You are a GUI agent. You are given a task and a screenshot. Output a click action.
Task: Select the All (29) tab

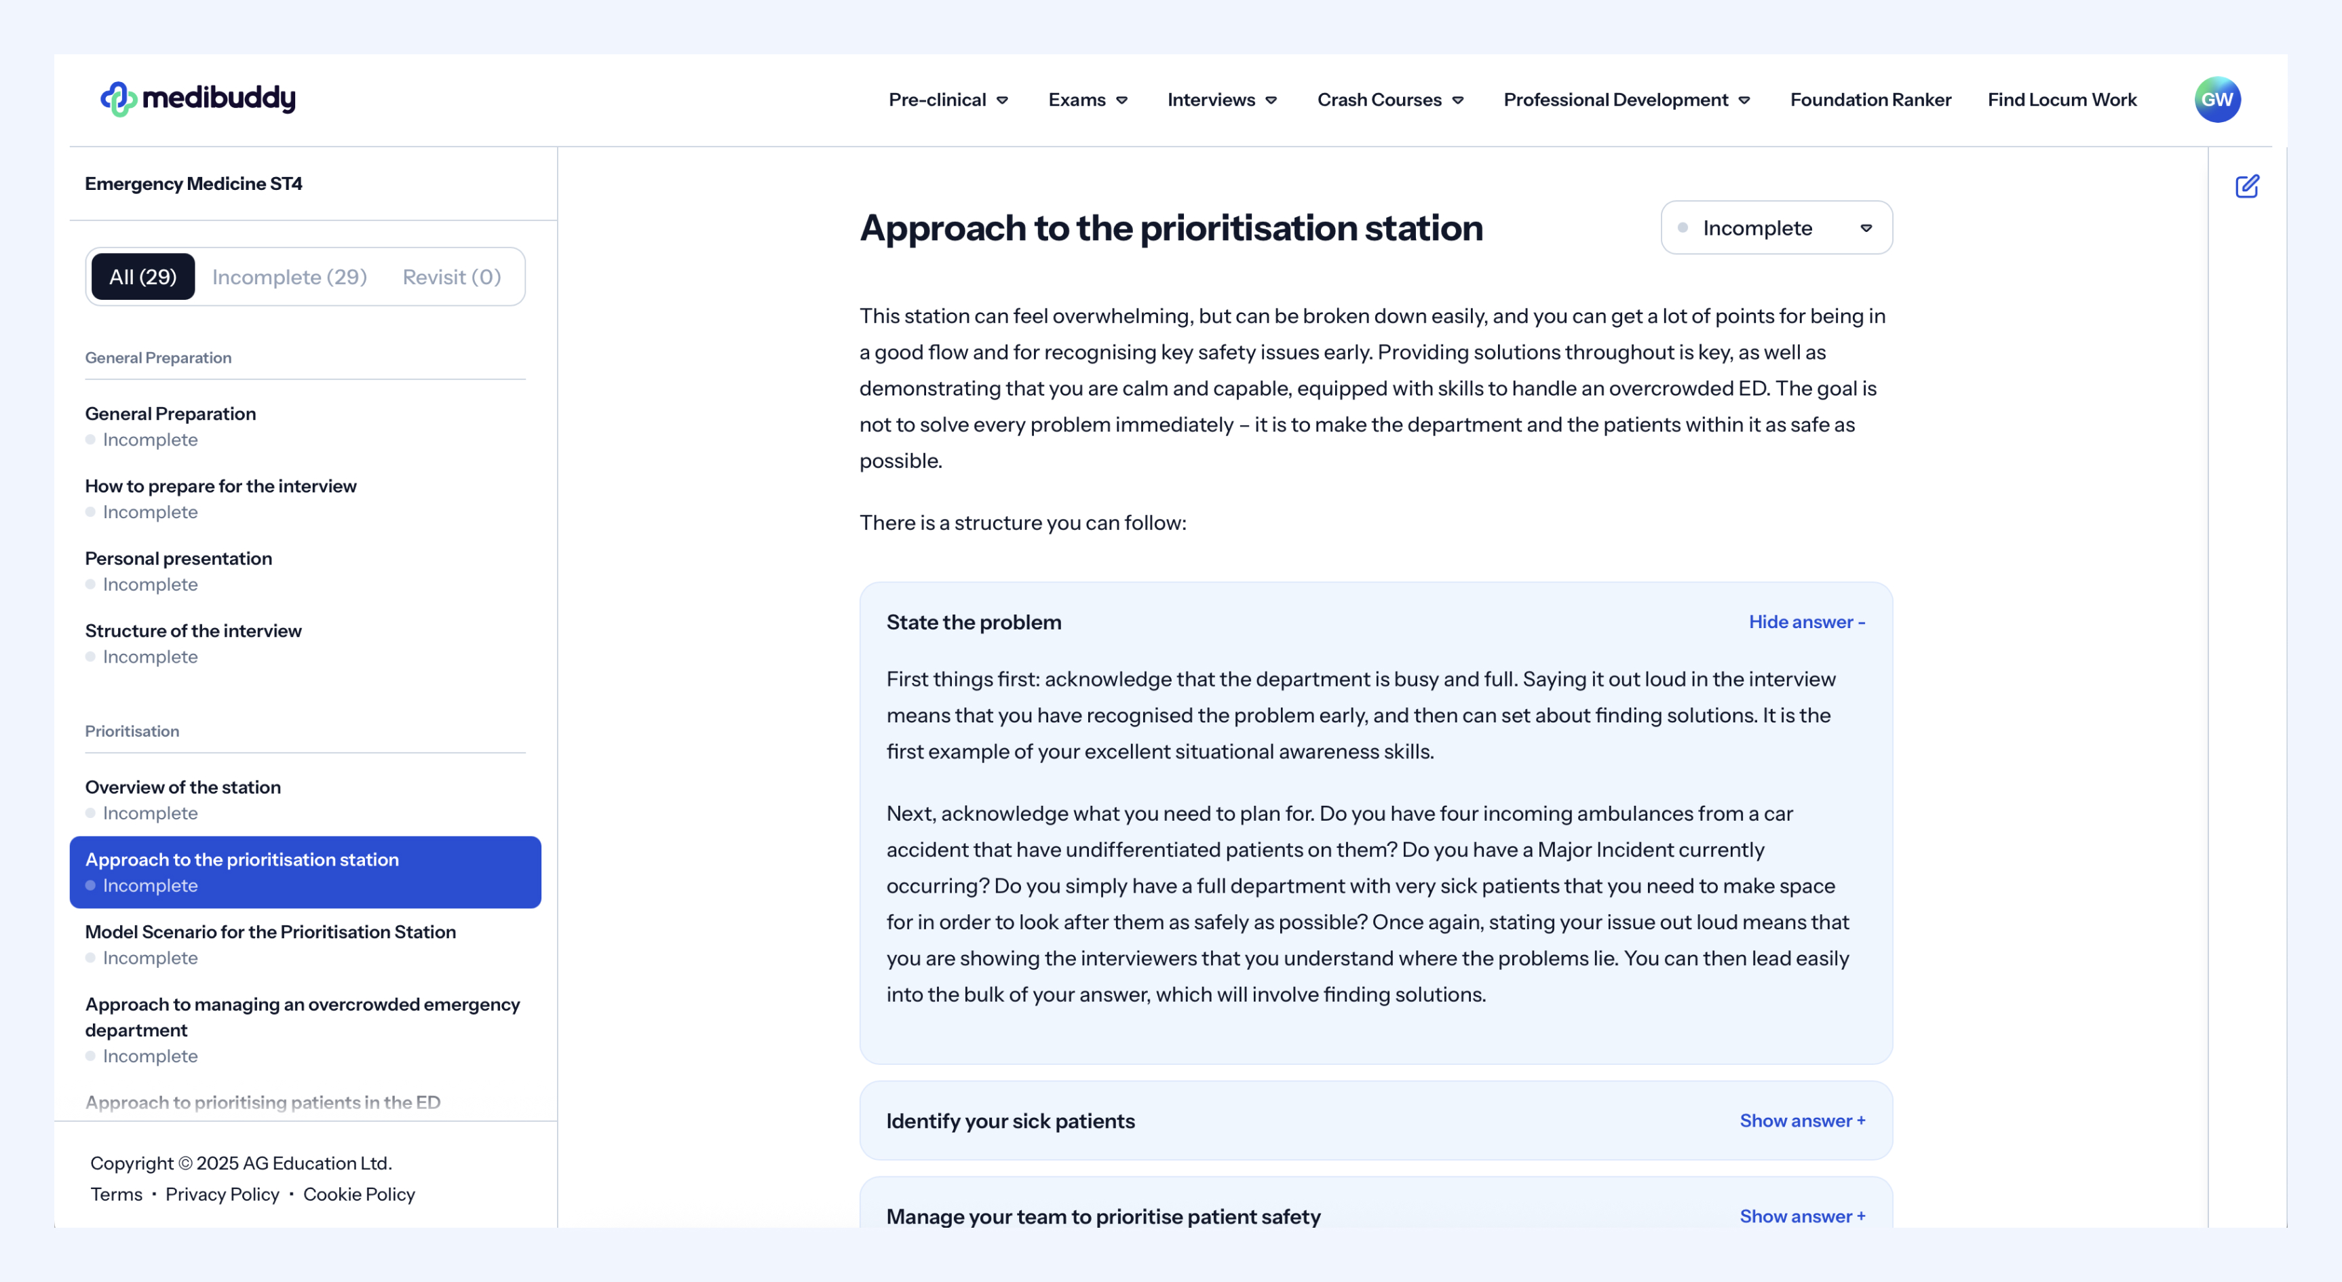click(142, 276)
